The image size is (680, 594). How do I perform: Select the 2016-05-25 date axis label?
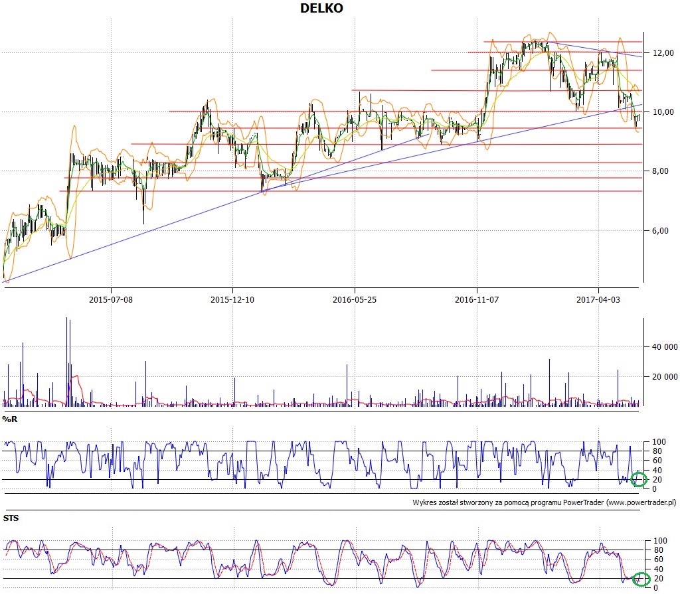pos(355,299)
